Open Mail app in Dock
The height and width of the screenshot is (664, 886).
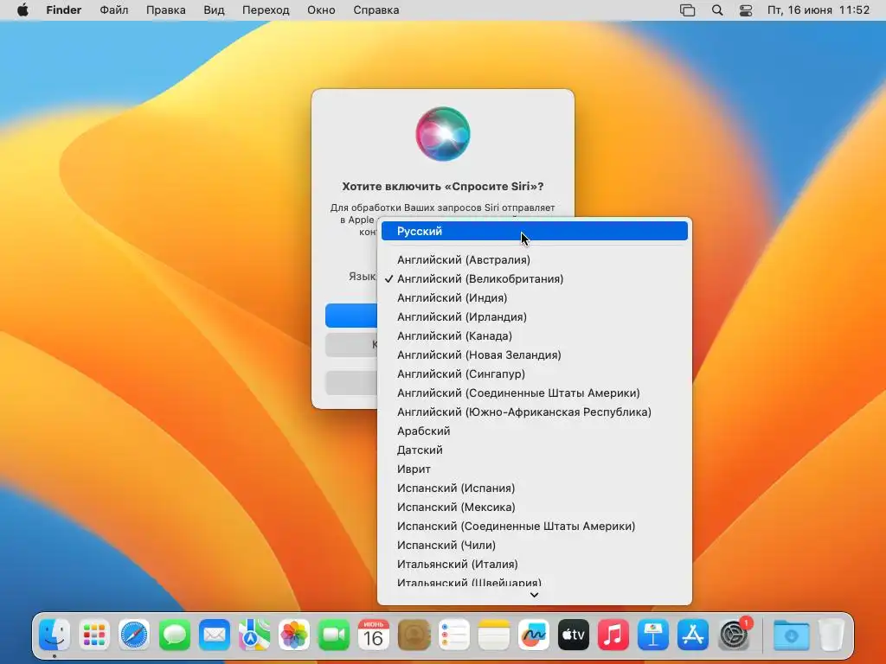tap(215, 635)
